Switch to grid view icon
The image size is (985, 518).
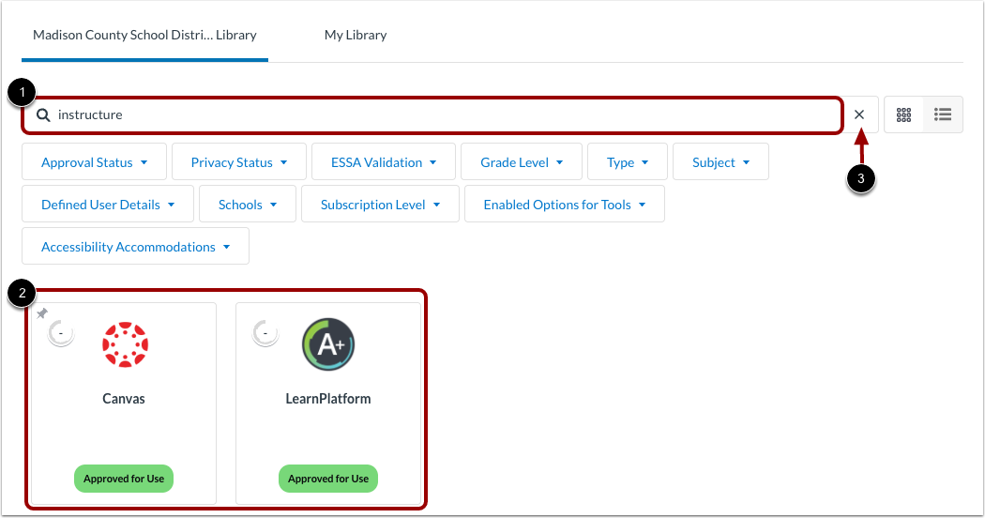tap(903, 114)
